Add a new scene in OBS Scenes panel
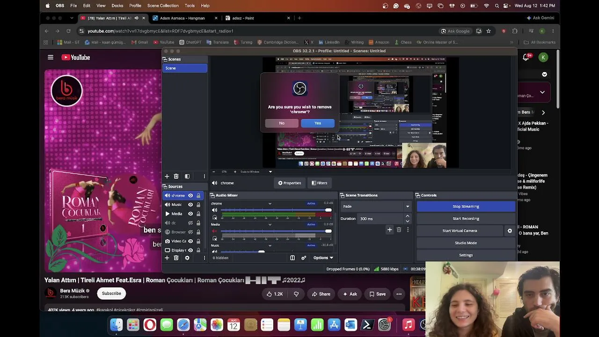This screenshot has width=599, height=337. click(x=167, y=176)
